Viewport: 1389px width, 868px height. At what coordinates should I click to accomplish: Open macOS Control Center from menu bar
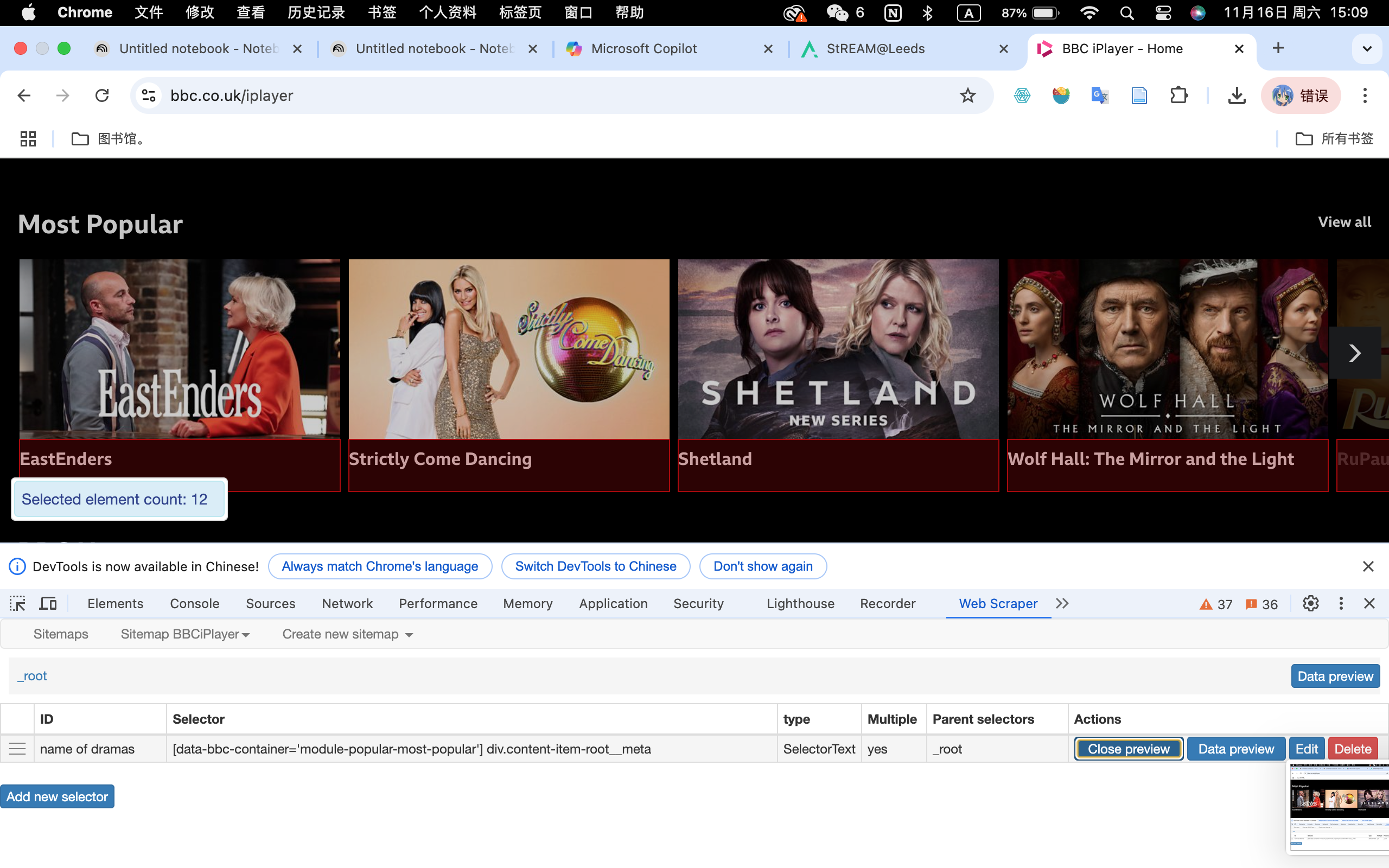[x=1163, y=12]
